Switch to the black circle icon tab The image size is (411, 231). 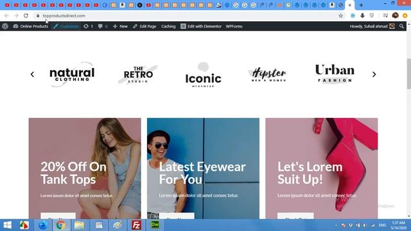[x=140, y=5]
